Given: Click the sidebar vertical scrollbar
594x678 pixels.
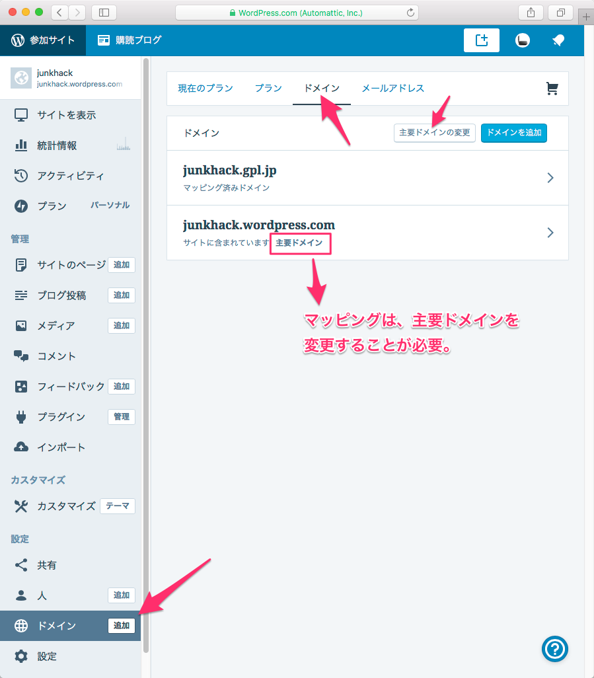Looking at the screenshot, I should [146, 330].
